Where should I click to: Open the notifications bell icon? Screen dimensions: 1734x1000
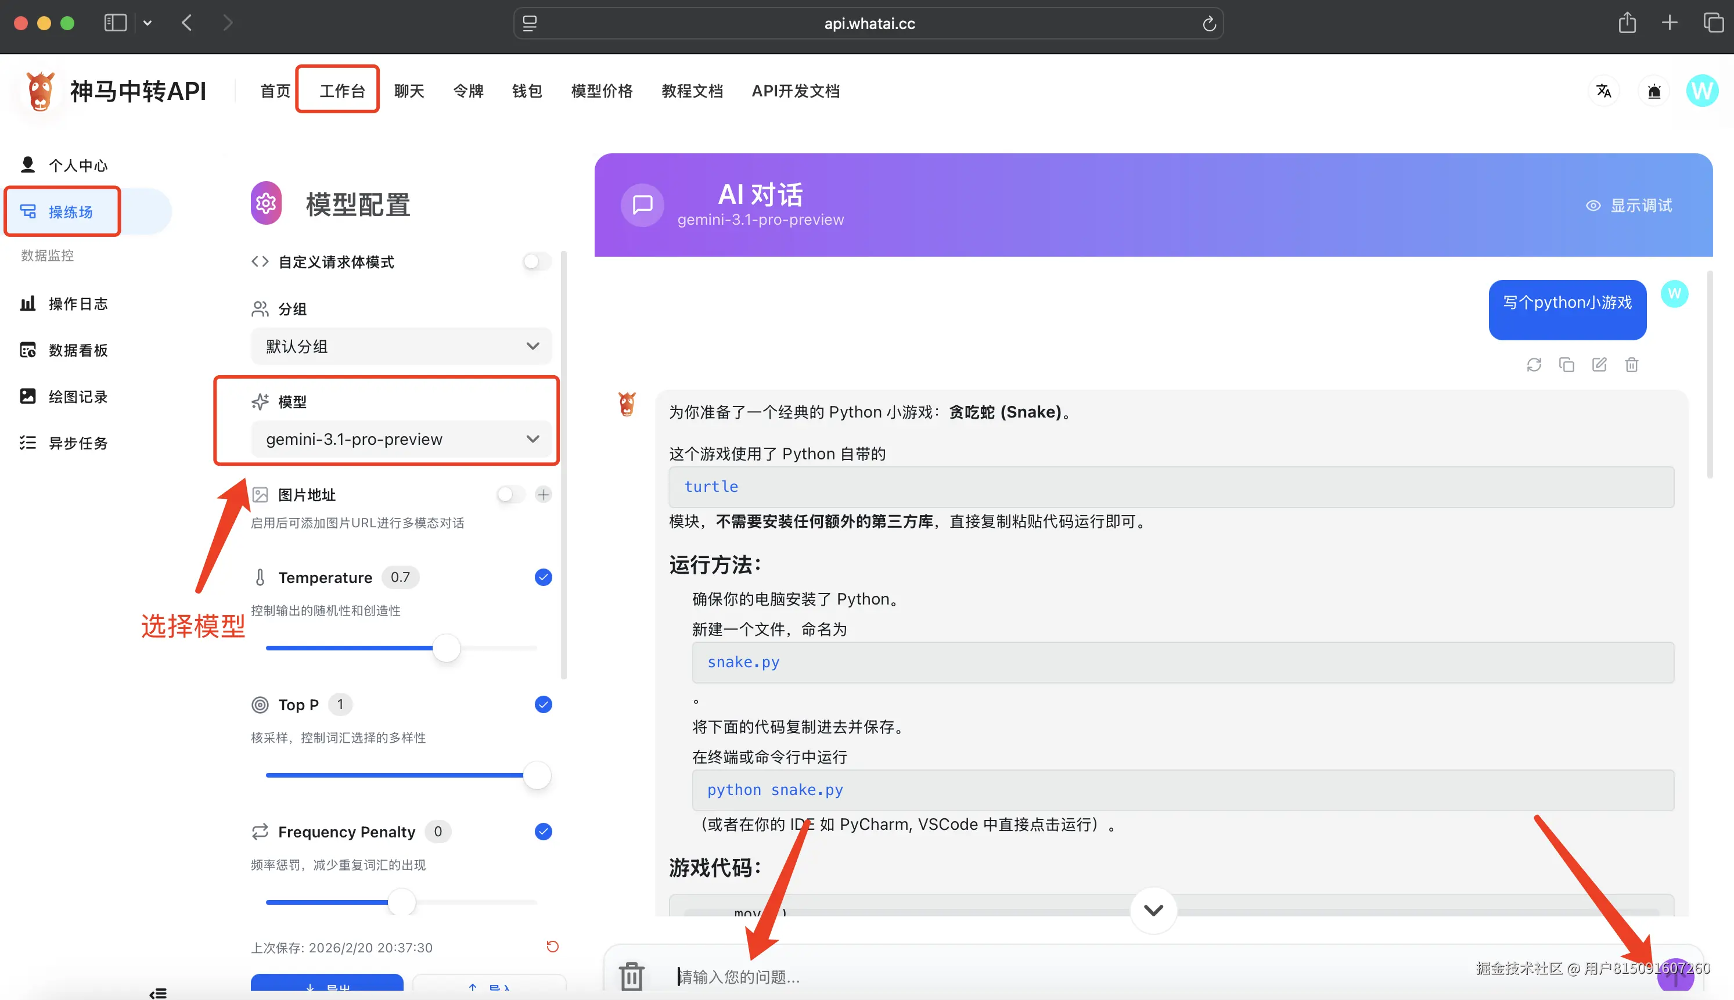coord(1654,91)
